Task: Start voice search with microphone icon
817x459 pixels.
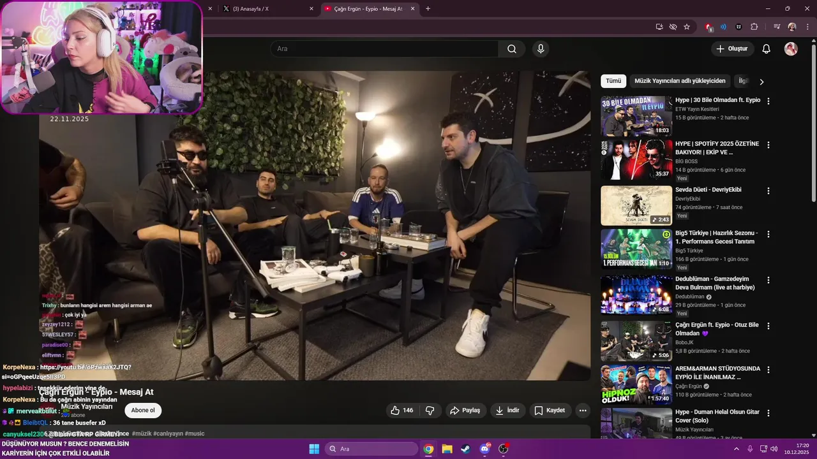Action: click(x=541, y=49)
